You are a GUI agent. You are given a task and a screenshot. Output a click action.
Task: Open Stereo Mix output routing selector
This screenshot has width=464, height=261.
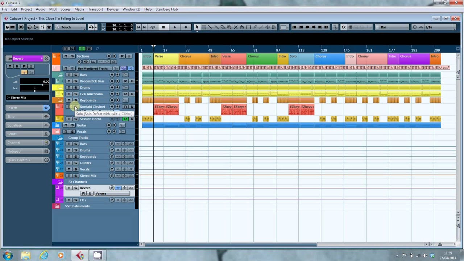pos(28,98)
